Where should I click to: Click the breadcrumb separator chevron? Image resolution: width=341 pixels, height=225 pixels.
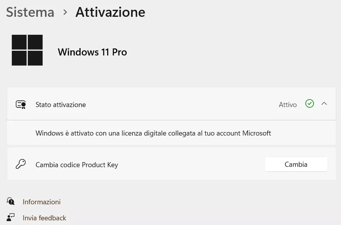click(x=65, y=12)
